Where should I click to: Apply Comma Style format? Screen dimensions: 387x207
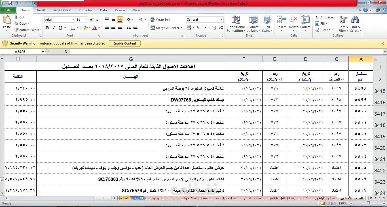pyautogui.click(x=205, y=28)
